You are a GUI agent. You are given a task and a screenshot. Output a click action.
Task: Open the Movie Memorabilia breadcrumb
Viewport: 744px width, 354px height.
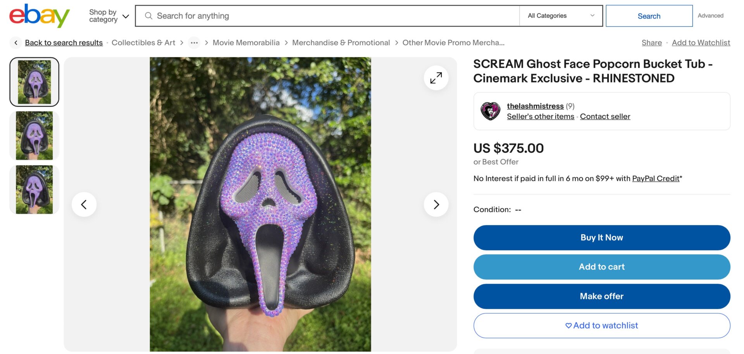coord(246,43)
